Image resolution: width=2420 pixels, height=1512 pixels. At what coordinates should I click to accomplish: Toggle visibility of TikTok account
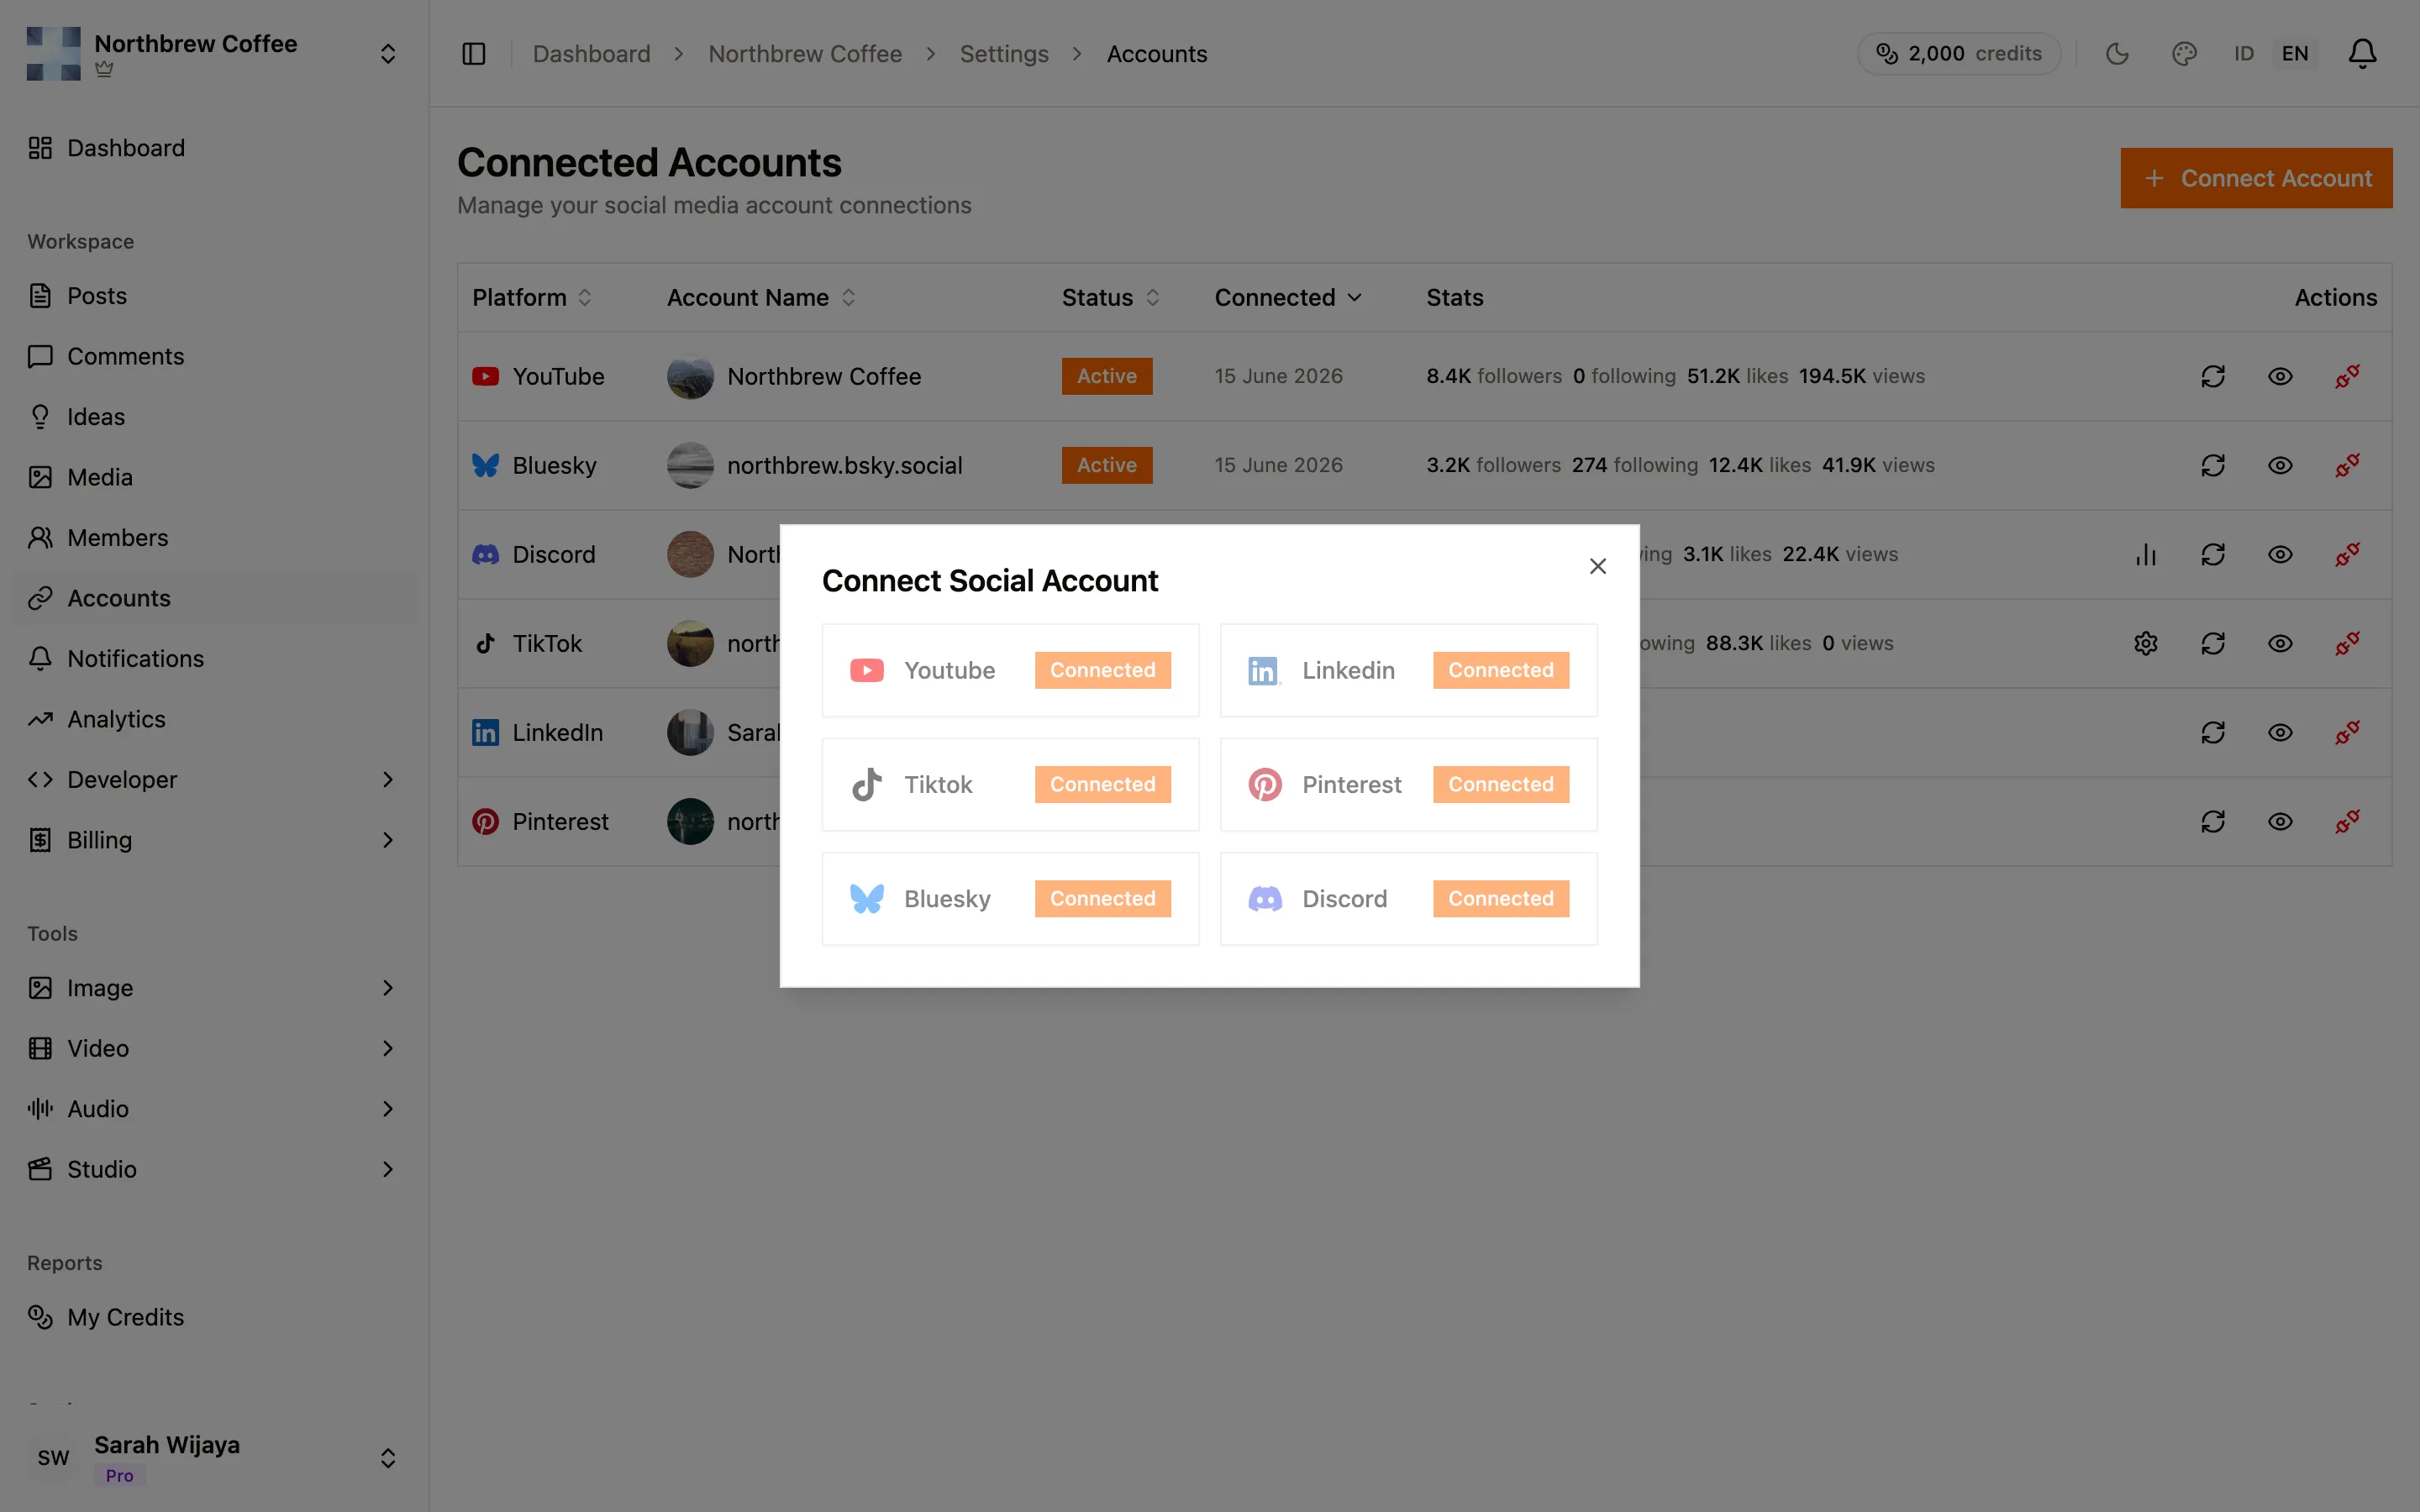[x=2280, y=643]
